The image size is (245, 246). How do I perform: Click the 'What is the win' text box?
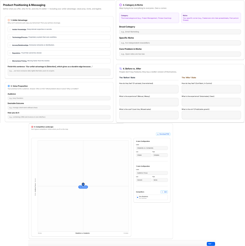coord(211,115)
